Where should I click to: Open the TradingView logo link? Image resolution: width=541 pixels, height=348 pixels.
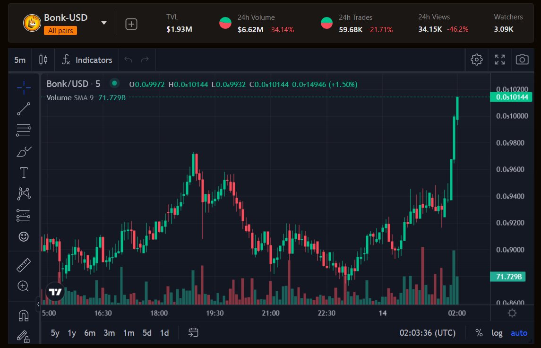click(55, 292)
